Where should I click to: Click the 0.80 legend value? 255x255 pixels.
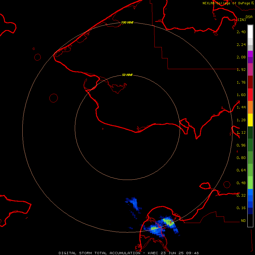(x=241, y=158)
